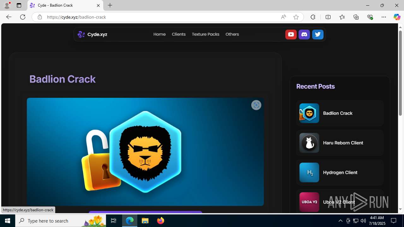Open the Twitter social icon

click(x=318, y=34)
